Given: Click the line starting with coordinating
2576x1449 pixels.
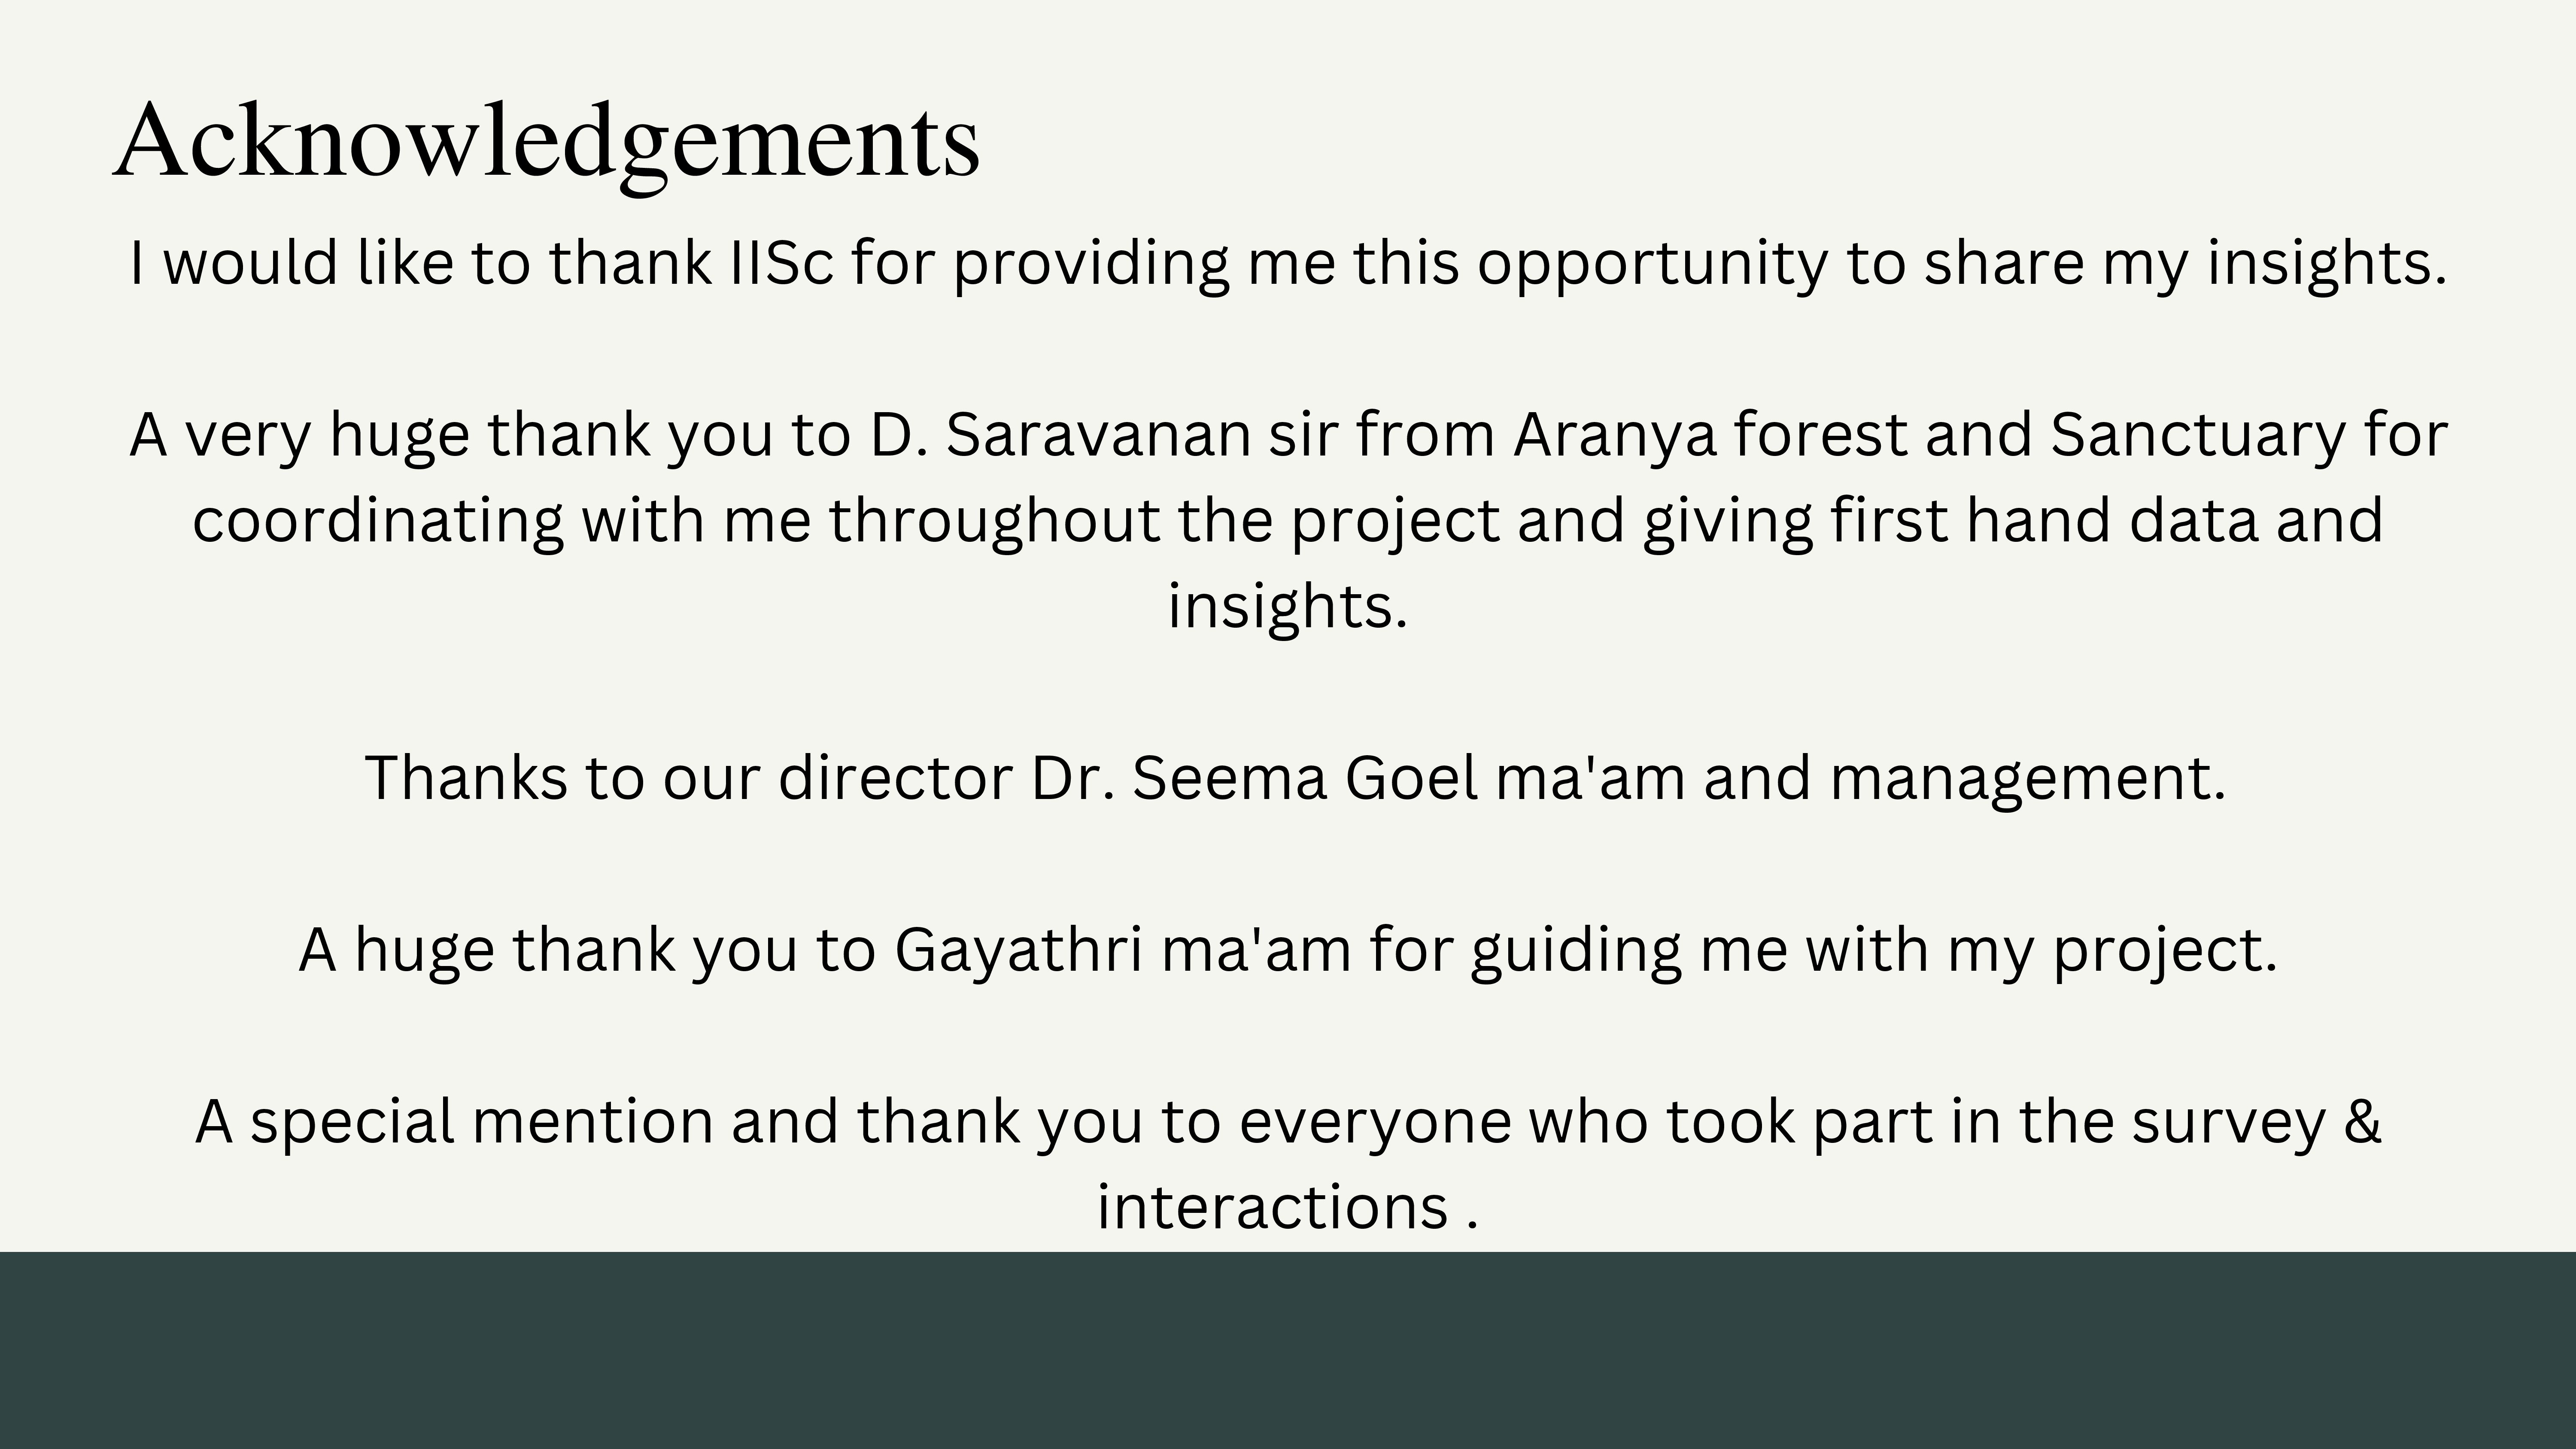Looking at the screenshot, I should (1288, 521).
